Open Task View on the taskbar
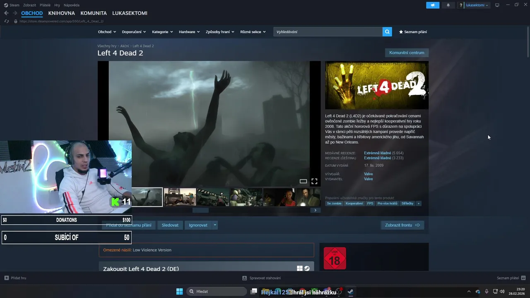The height and width of the screenshot is (298, 530). click(254, 291)
